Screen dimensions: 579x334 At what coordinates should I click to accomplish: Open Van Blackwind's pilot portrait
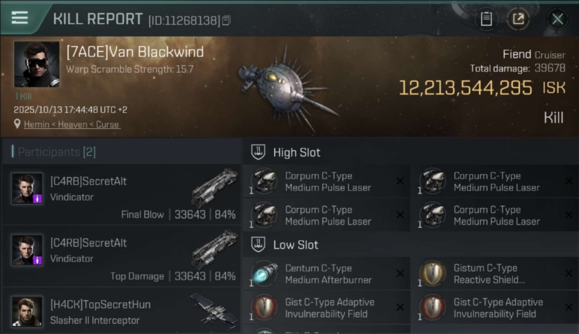[x=37, y=65]
